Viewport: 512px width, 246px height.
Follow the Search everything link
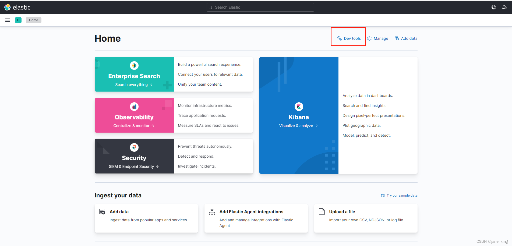coord(134,85)
